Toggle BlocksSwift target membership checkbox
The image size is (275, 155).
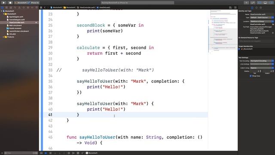239,49
